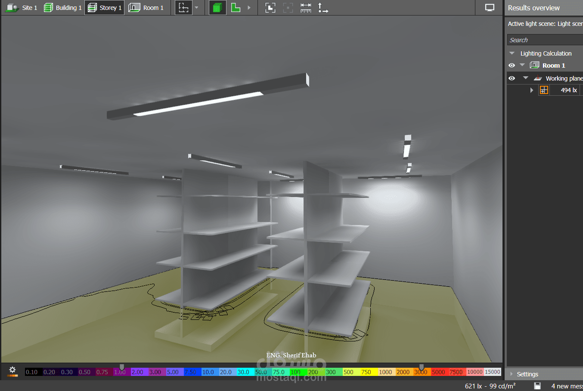Open the Room 1 tab

coord(146,8)
